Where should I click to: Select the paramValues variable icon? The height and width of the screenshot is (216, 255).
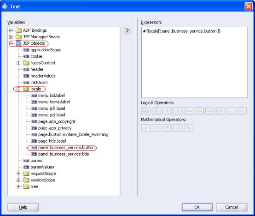[26, 167]
